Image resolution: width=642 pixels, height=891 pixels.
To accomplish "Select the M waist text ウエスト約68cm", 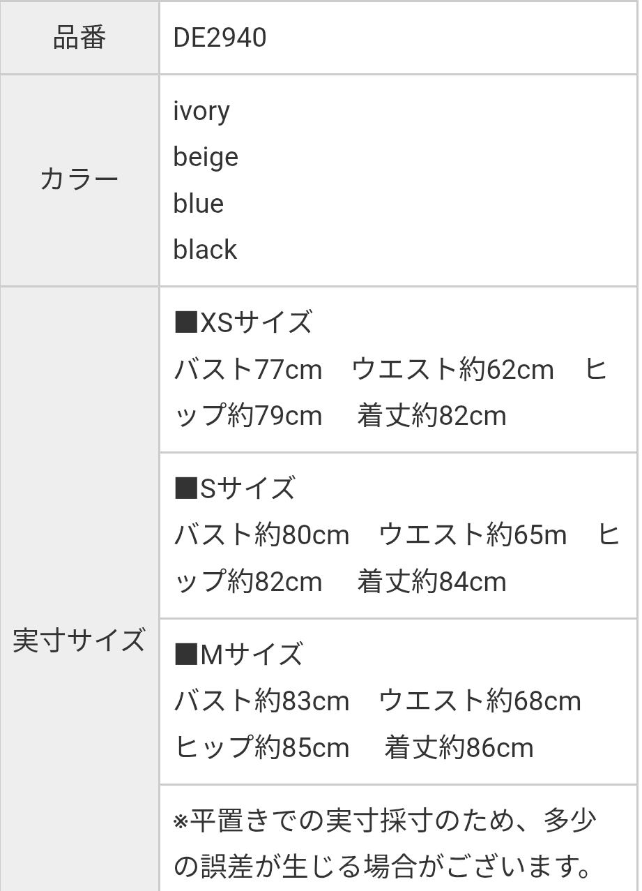I will point(480,701).
